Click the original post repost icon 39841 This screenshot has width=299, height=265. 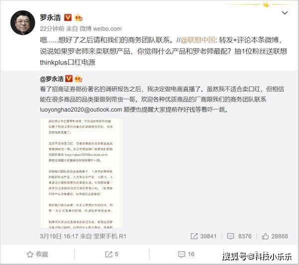(203, 236)
